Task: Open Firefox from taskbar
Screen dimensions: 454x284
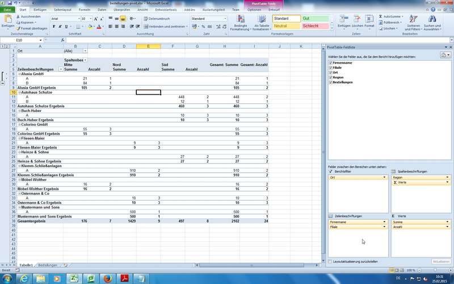Action: [x=108, y=279]
